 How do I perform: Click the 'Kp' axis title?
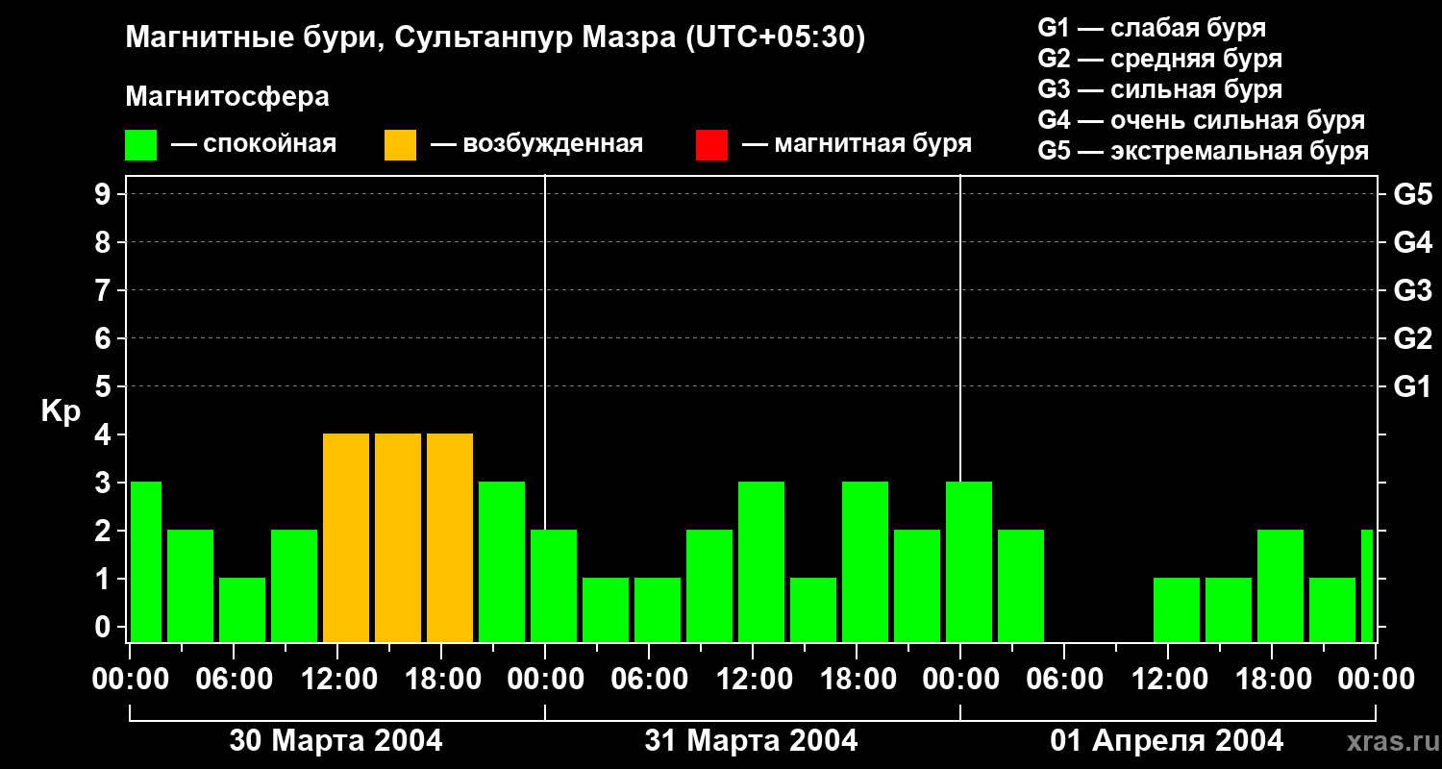(x=61, y=412)
